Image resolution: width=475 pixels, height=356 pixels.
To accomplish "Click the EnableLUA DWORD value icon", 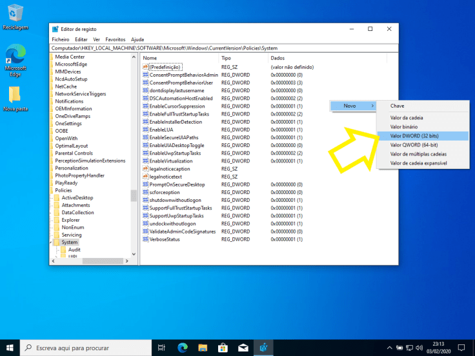I will tap(145, 130).
